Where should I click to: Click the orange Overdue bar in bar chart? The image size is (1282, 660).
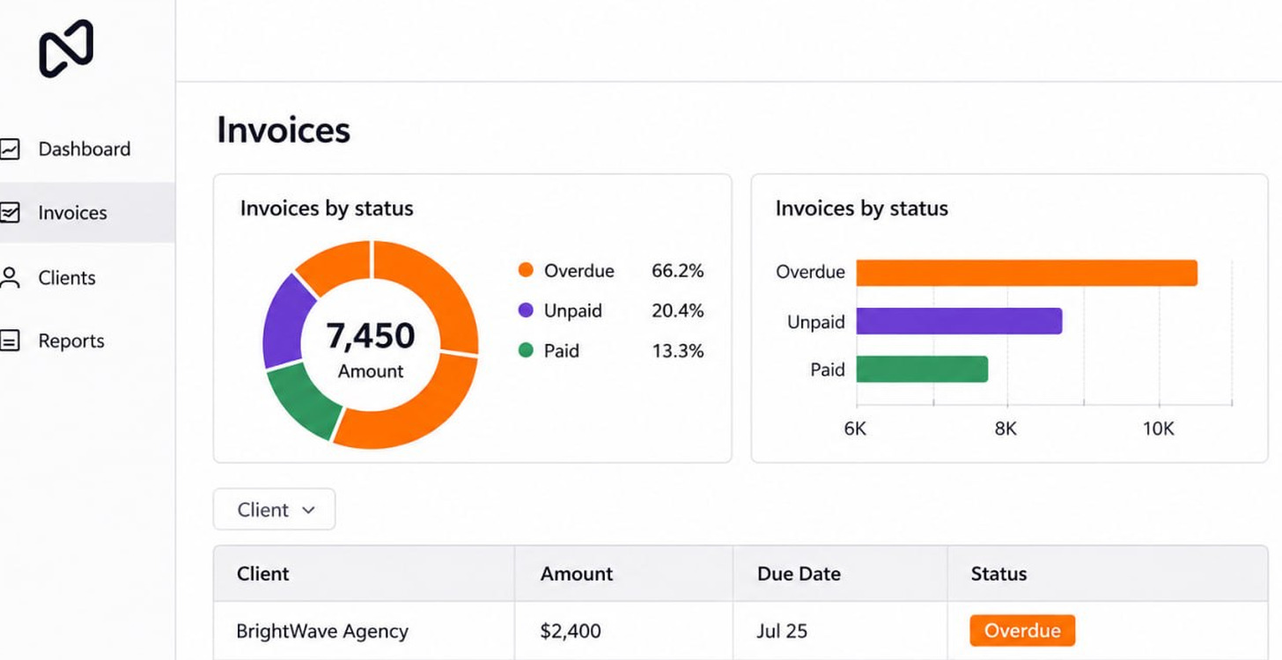[x=1027, y=273]
